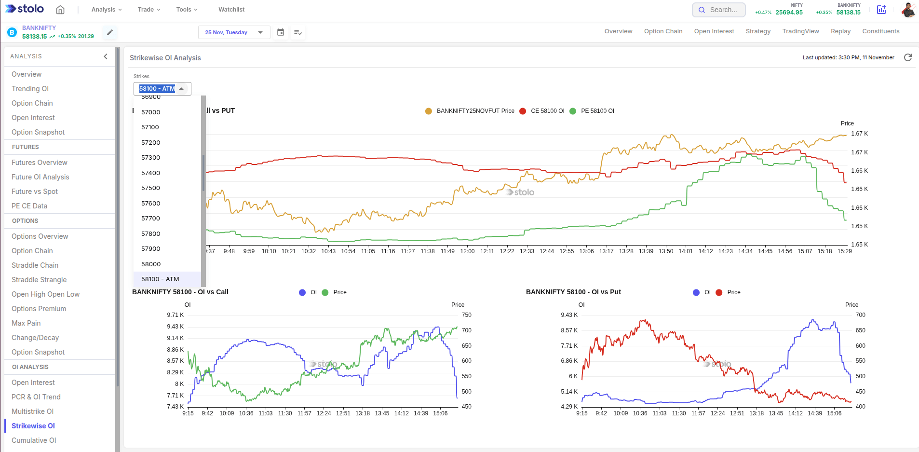Open the Analysis dropdown menu
Screen dimensions: 919x452
click(106, 9)
